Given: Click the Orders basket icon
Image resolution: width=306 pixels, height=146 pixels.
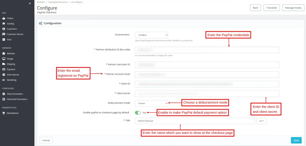Looking at the screenshot, I should click(4, 18).
